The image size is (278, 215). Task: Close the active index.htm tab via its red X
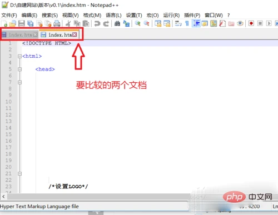point(75,34)
